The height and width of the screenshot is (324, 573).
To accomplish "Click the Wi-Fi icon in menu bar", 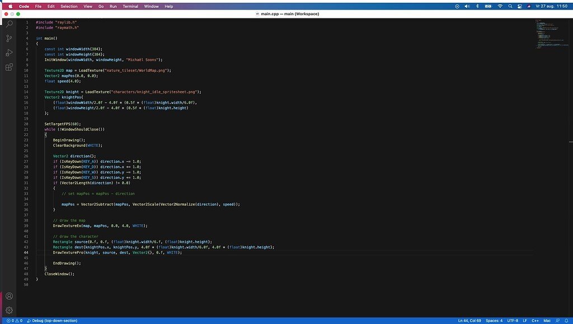I will coord(500,6).
